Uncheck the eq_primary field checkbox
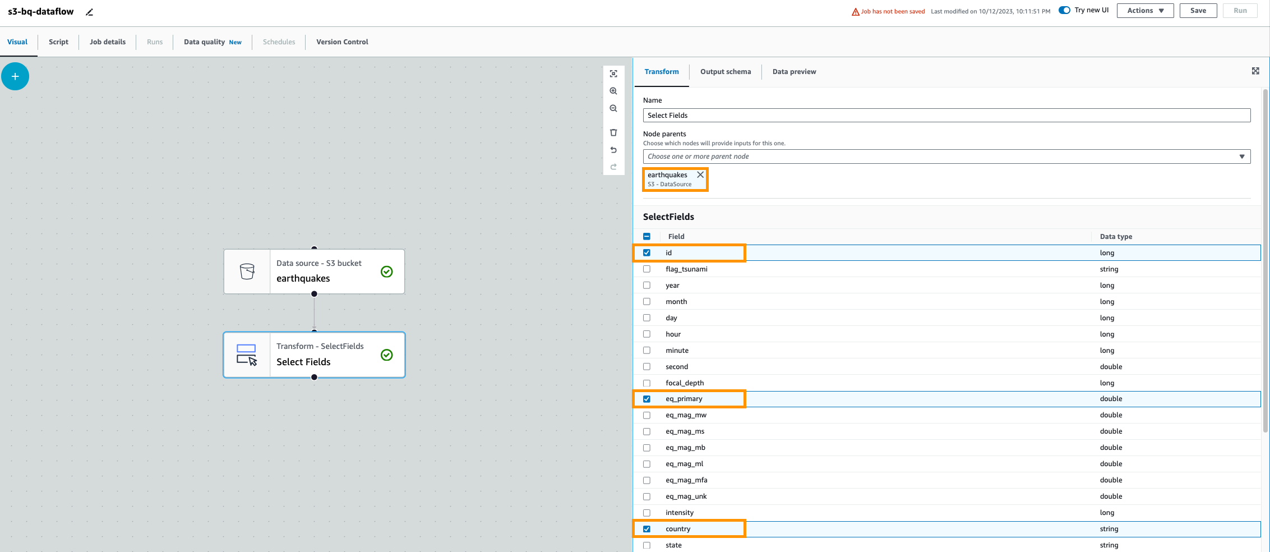1270x552 pixels. (646, 399)
